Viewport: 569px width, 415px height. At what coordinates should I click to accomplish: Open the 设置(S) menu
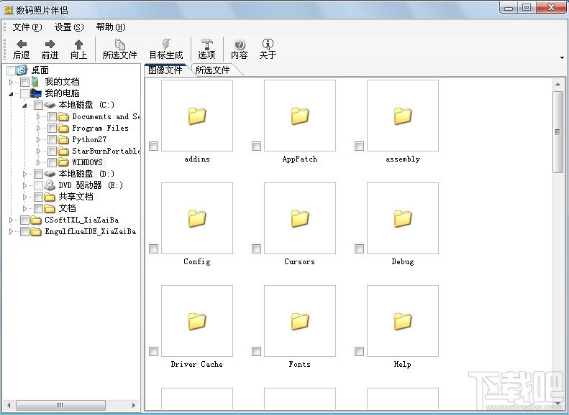(69, 27)
